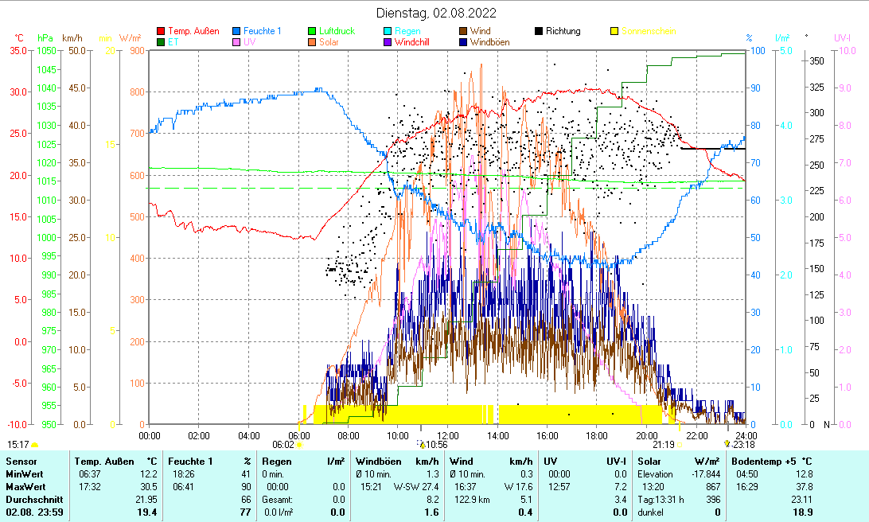Screen dimensions: 869x522
Task: Click the 'Durchschnitt' row label
Action: click(x=34, y=500)
